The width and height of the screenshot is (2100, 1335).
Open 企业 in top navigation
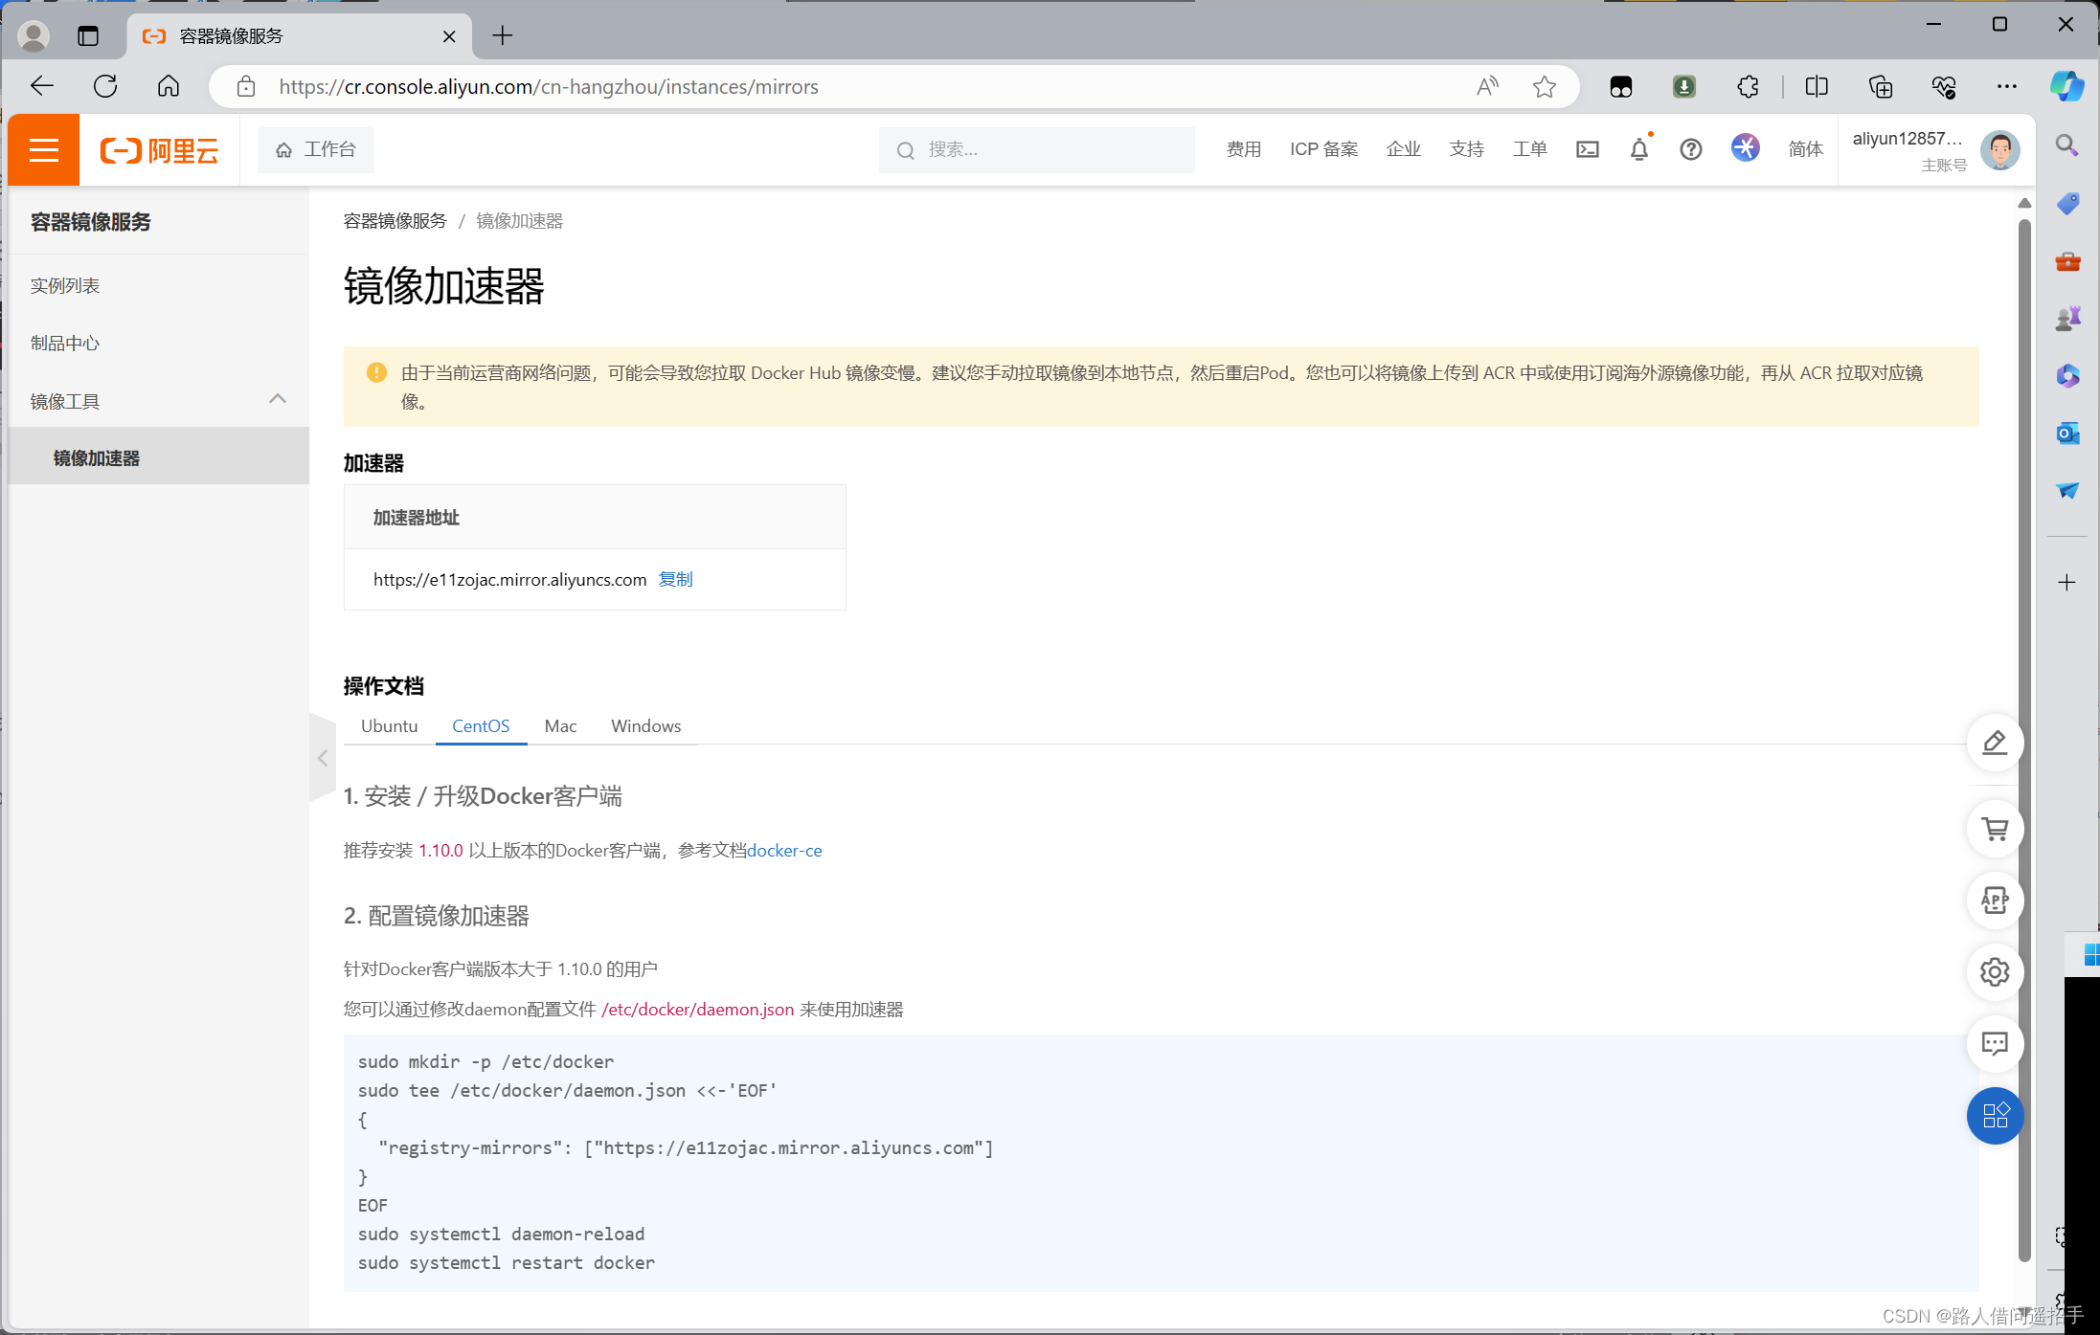[1403, 149]
